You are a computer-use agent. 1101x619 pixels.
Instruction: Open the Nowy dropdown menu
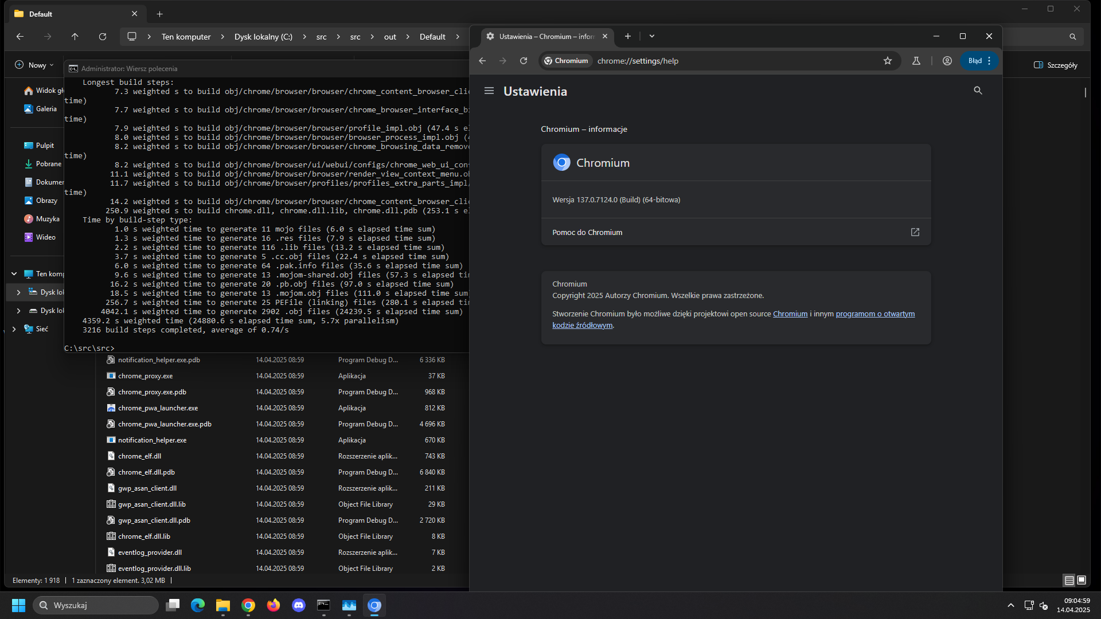coord(34,65)
